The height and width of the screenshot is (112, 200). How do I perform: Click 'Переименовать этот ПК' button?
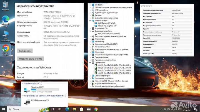[31, 59]
